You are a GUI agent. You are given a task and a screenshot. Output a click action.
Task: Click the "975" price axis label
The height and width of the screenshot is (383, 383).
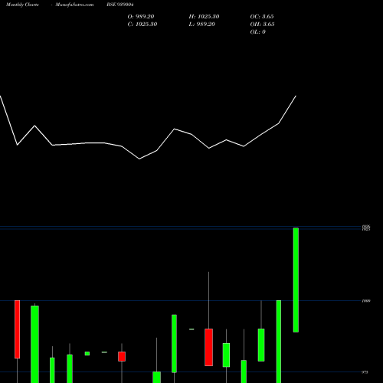[x=365, y=372]
